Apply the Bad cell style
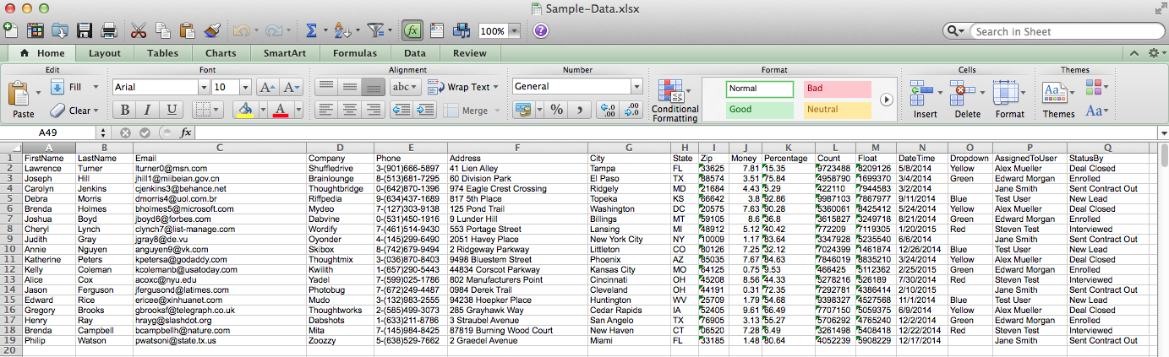The width and height of the screenshot is (1169, 357). pos(837,89)
